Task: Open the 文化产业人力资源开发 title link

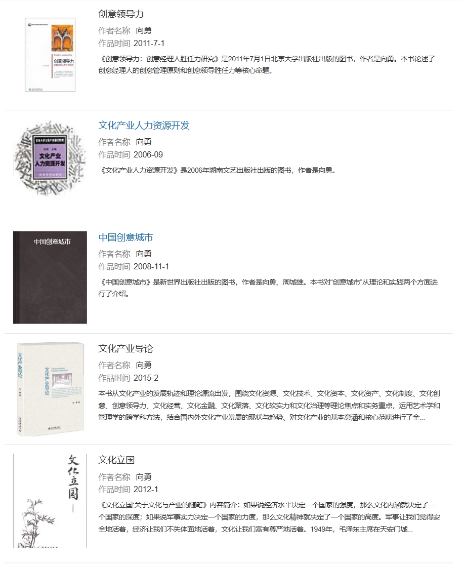Action: coord(144,126)
